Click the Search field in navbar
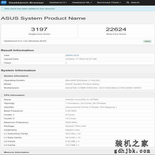This screenshot has height=155, width=155. 135,2
